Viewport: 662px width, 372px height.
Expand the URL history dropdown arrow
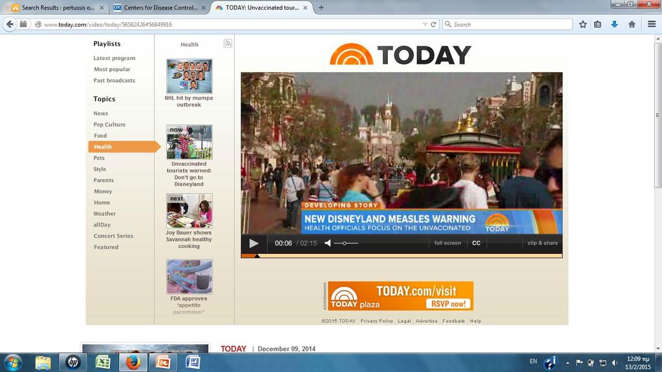425,25
